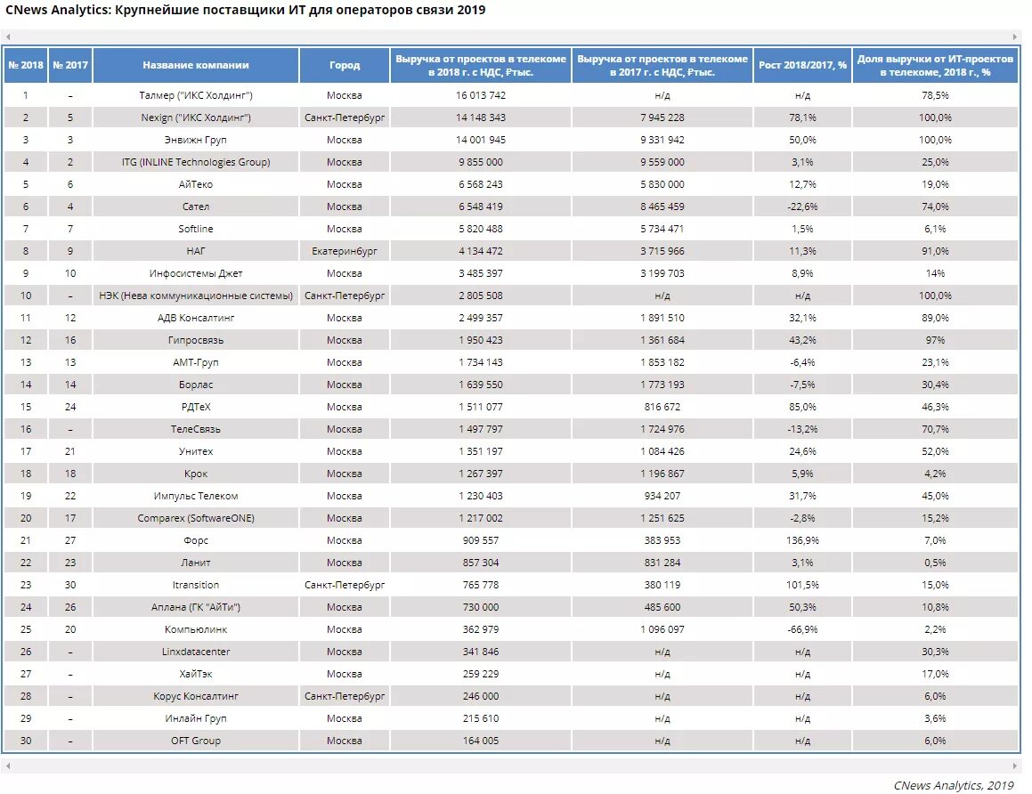Select the '№ 2018' column header

coord(26,65)
